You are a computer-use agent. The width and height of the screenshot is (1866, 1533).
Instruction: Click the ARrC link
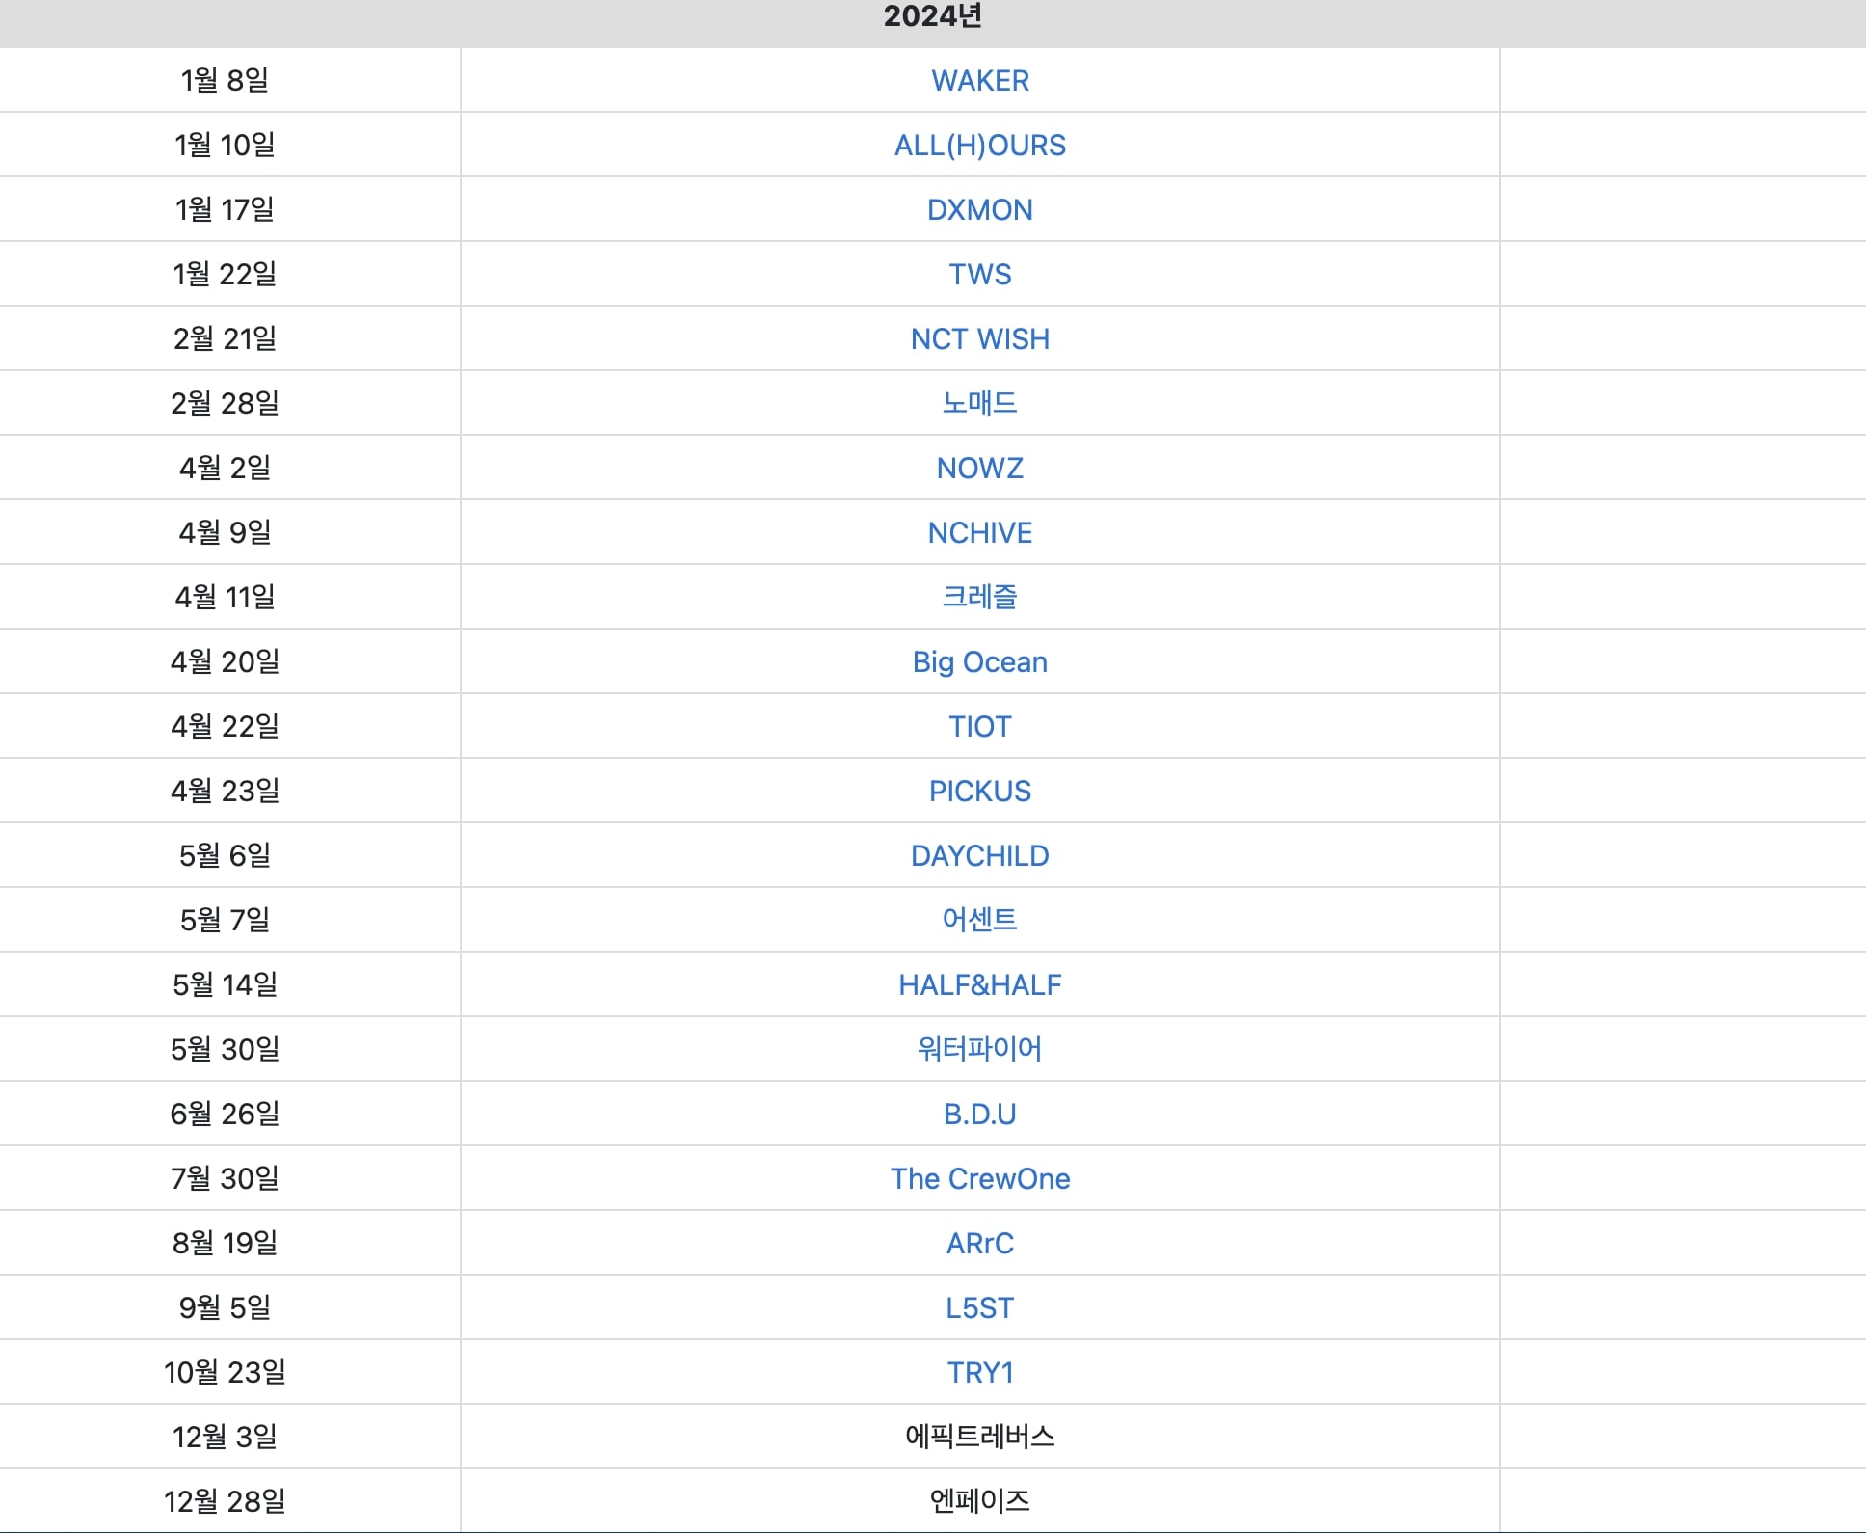979,1244
